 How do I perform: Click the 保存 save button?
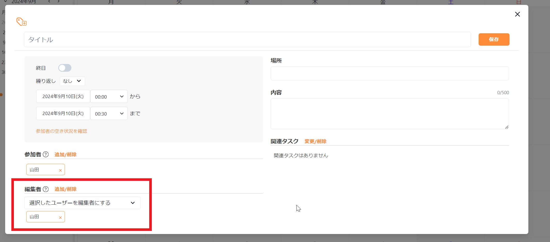[x=494, y=39]
